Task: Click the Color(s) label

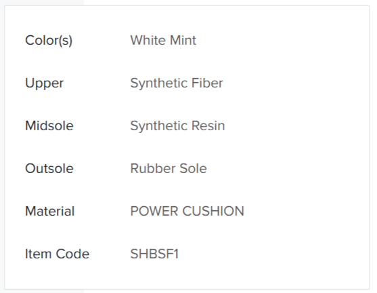Action: [x=49, y=40]
